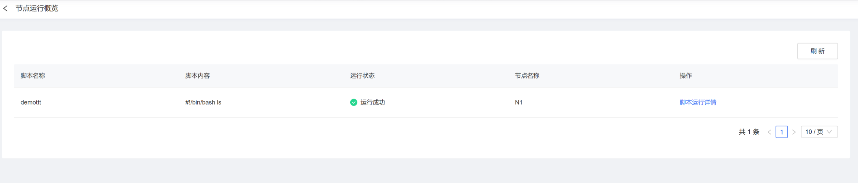Click the 操作 column header

click(x=685, y=76)
